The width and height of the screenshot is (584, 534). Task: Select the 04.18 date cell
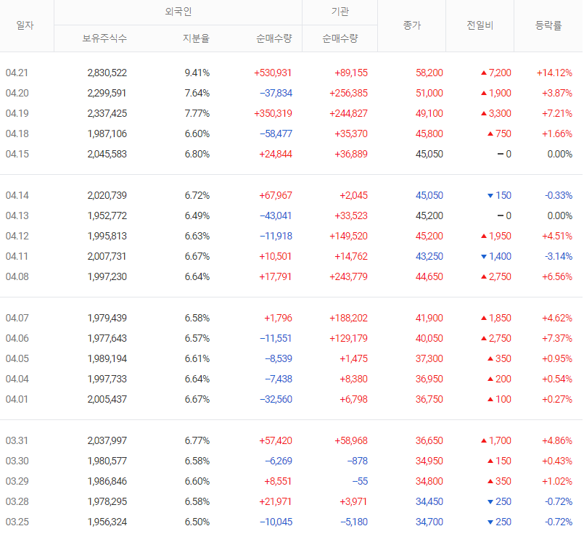pyautogui.click(x=17, y=133)
